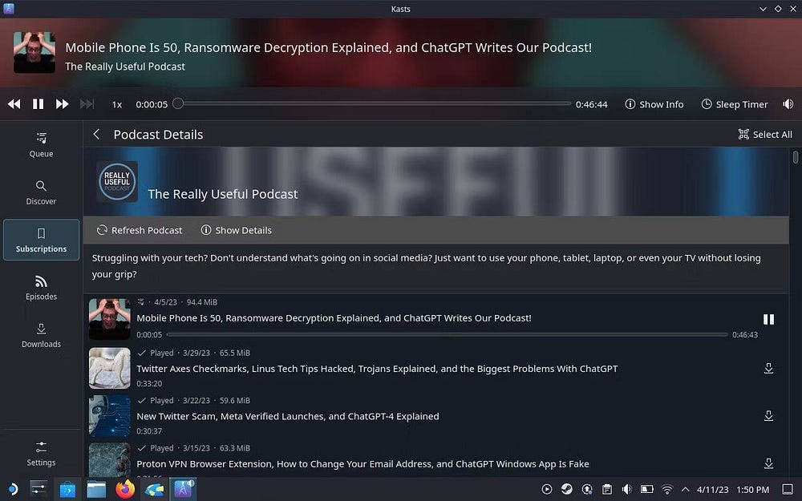The image size is (802, 501).
Task: Click the top playback progress slider
Action: click(374, 103)
